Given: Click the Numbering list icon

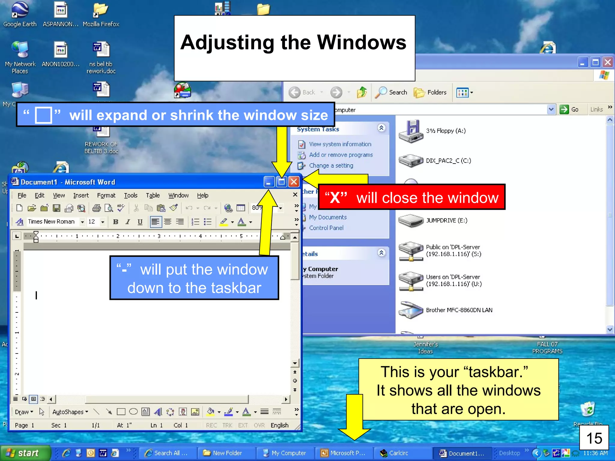Looking at the screenshot, I should pos(195,222).
